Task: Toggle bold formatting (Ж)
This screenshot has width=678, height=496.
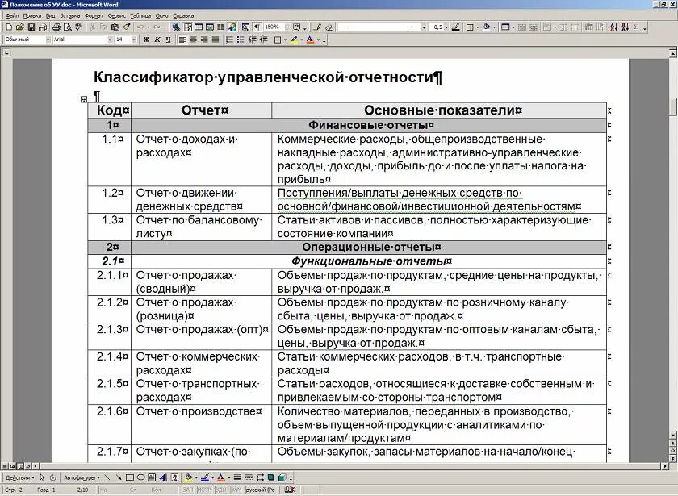Action: [146, 40]
